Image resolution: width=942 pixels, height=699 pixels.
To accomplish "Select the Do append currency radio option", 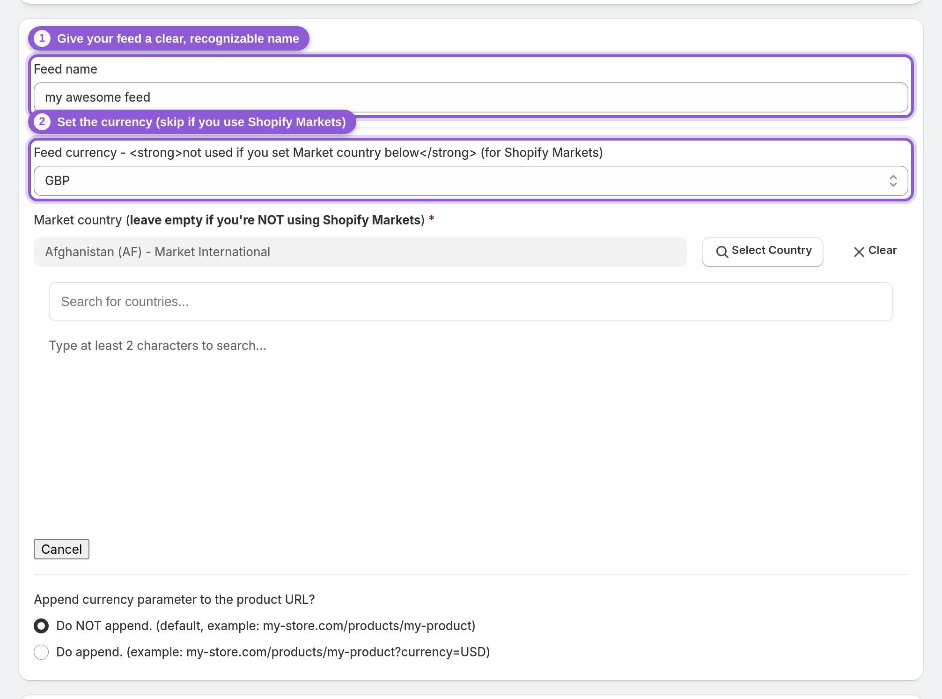I will [x=41, y=652].
